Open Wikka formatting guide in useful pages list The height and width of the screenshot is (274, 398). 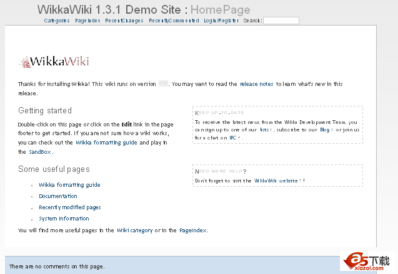[x=69, y=185]
